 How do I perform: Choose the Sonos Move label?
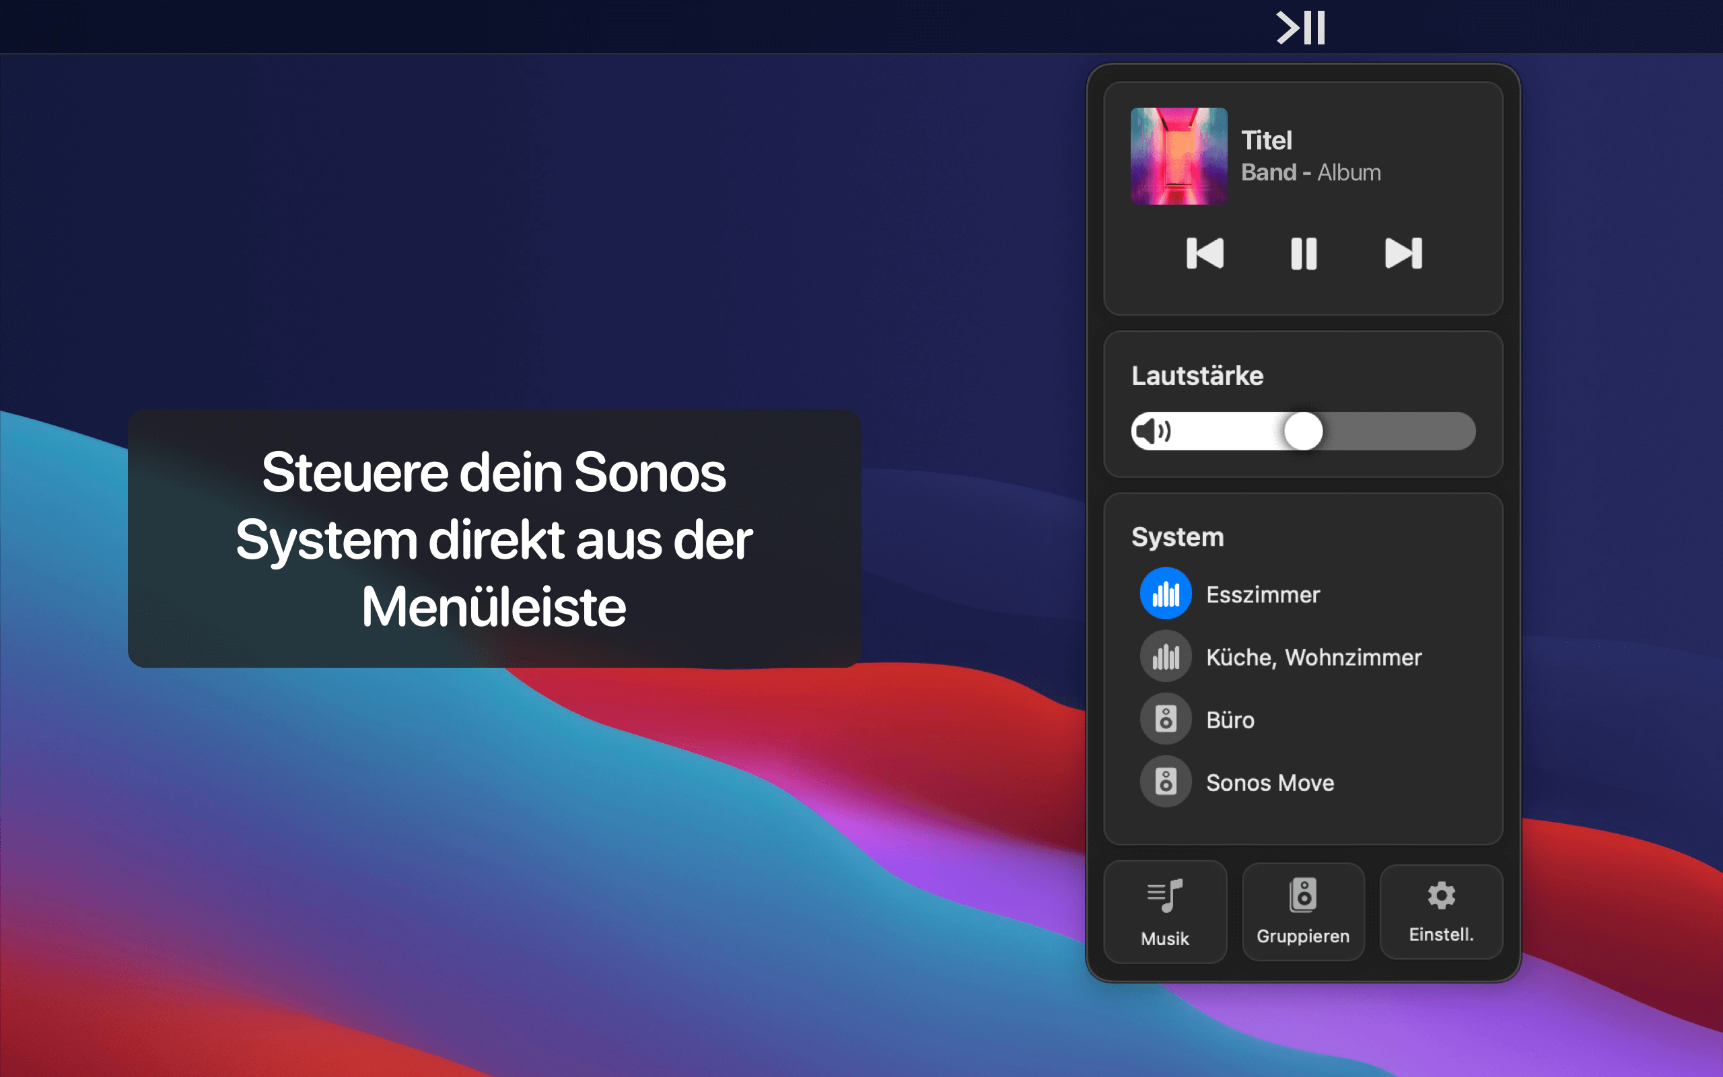[x=1270, y=782]
